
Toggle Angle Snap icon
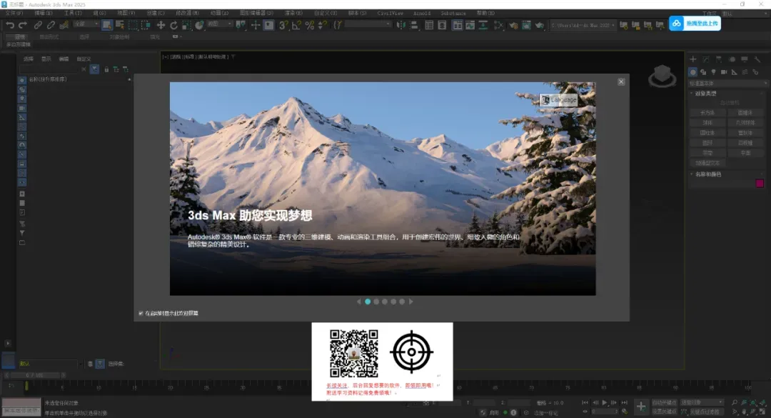coord(296,25)
